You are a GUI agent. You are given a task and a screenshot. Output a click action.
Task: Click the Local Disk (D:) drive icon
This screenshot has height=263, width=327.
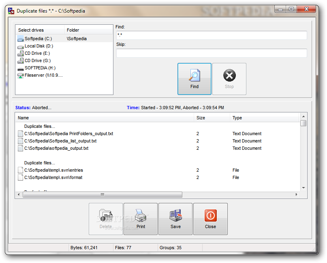(x=20, y=47)
